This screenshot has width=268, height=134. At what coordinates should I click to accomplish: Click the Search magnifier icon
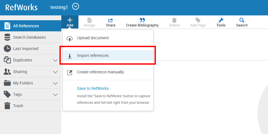coord(242,20)
